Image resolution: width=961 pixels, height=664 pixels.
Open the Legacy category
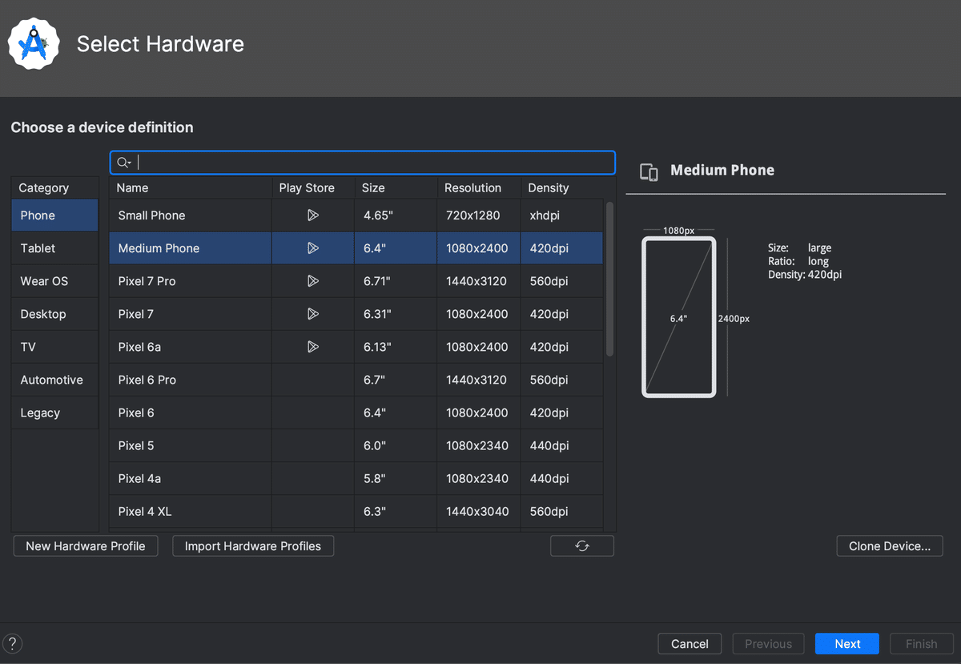pyautogui.click(x=54, y=412)
